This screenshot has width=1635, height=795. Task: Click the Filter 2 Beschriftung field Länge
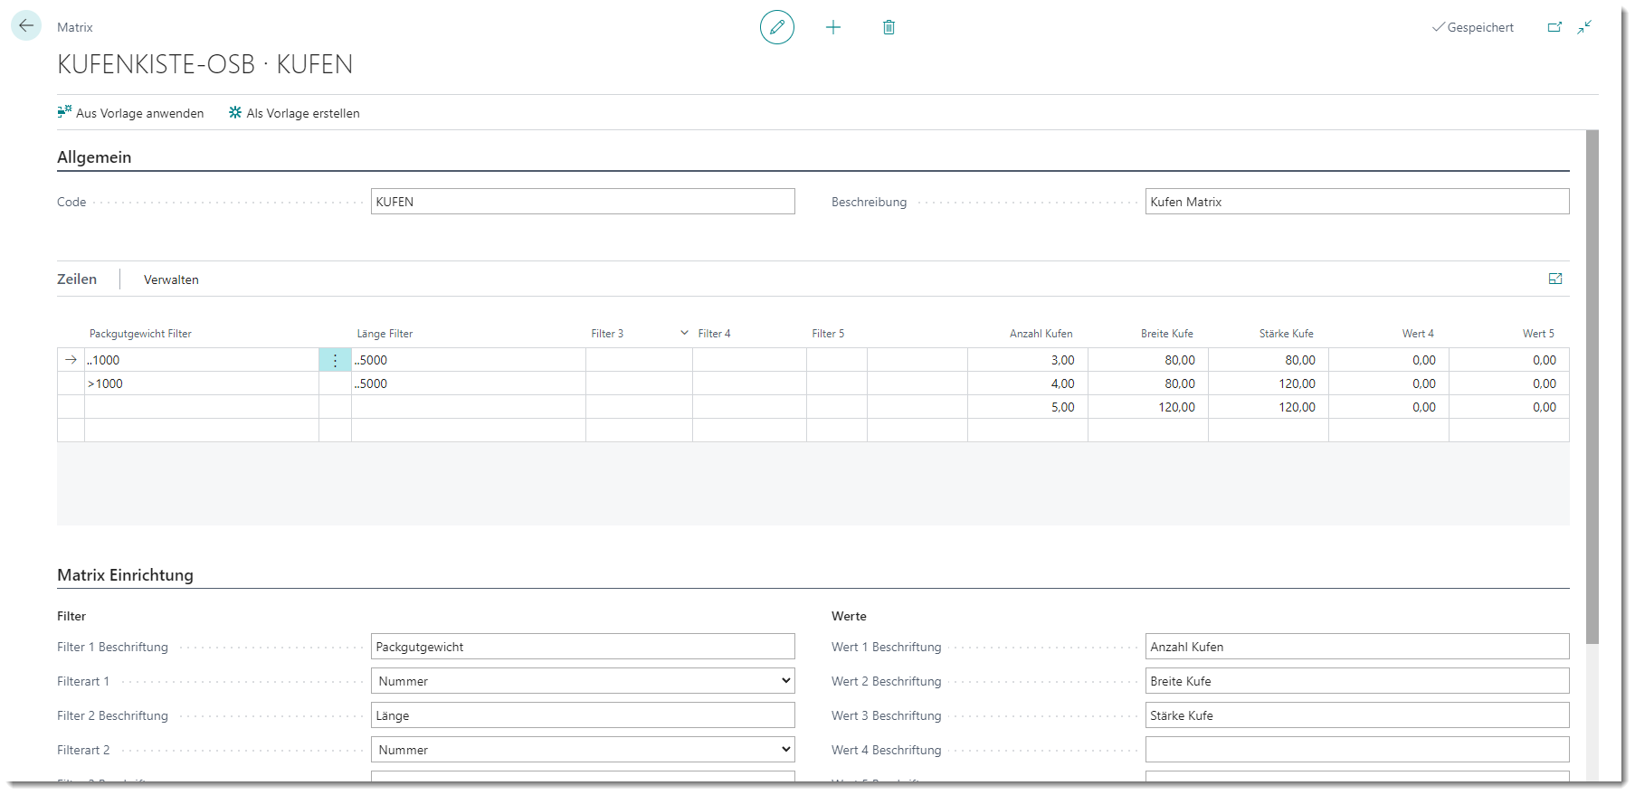[583, 715]
